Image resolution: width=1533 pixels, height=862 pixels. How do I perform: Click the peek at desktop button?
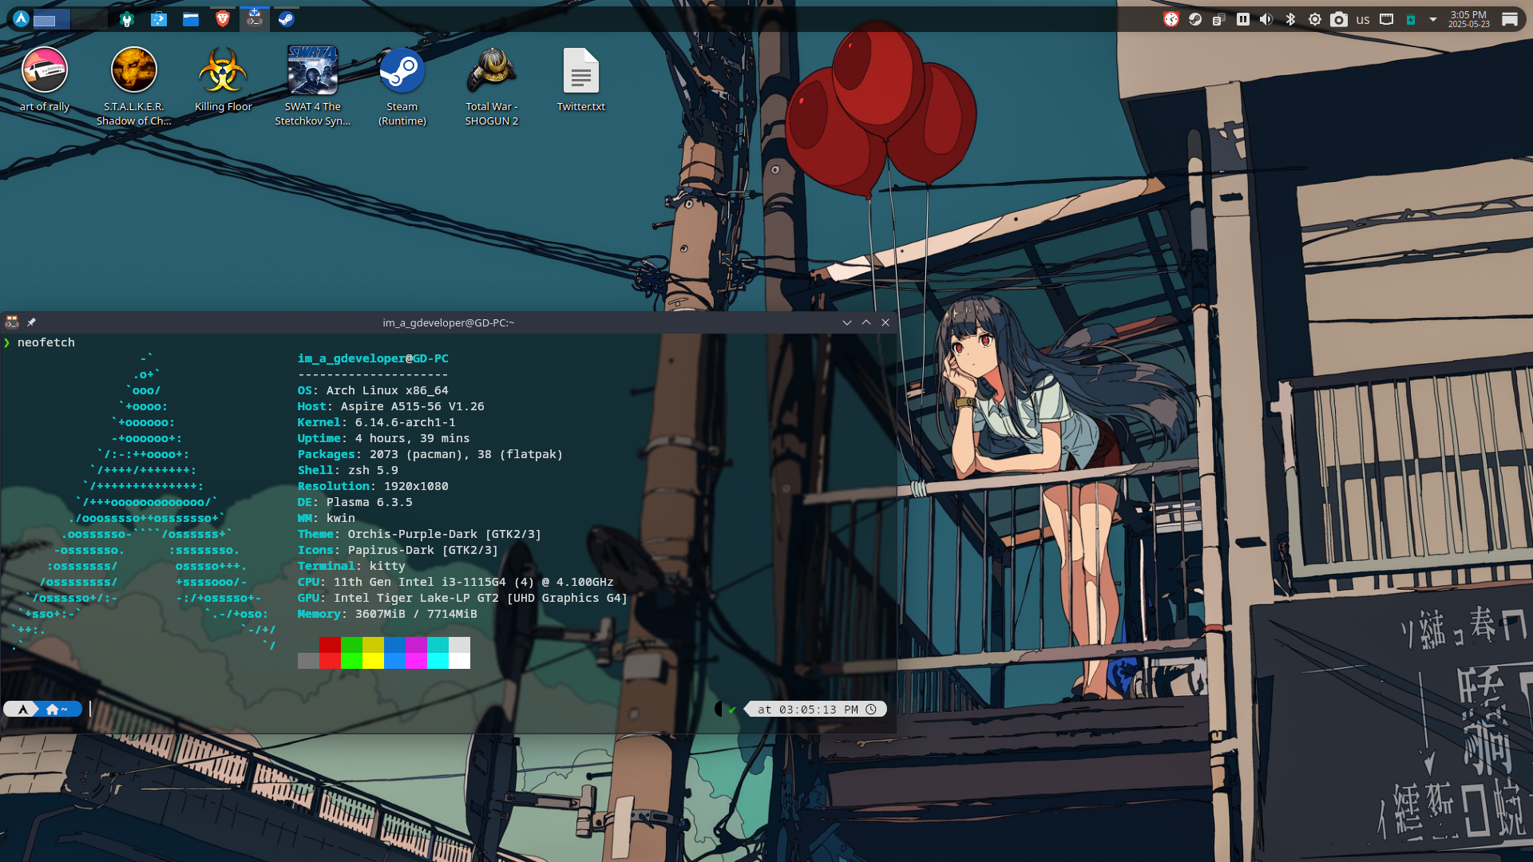(x=1510, y=19)
